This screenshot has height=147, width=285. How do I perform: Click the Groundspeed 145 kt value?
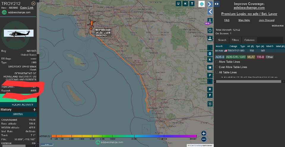point(32,120)
